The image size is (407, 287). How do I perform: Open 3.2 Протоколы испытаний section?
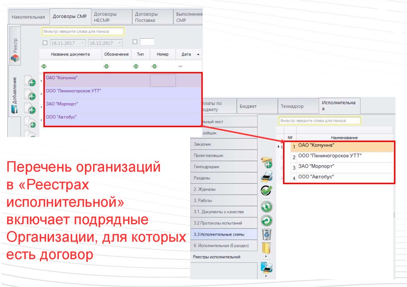coord(224,223)
